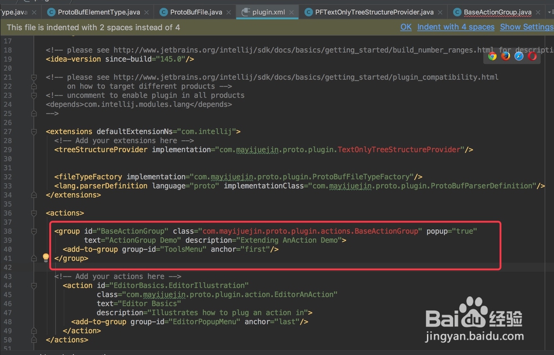Click gutter line number 38
The image size is (554, 355).
pyautogui.click(x=8, y=231)
